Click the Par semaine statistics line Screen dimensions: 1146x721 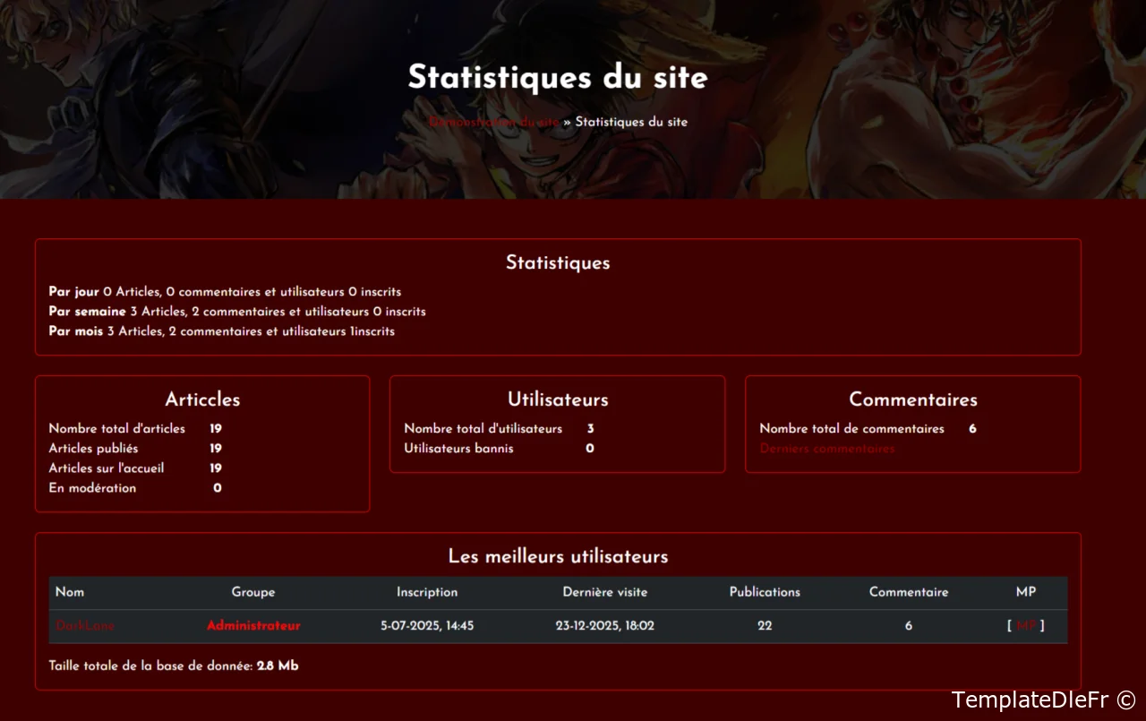[237, 312]
